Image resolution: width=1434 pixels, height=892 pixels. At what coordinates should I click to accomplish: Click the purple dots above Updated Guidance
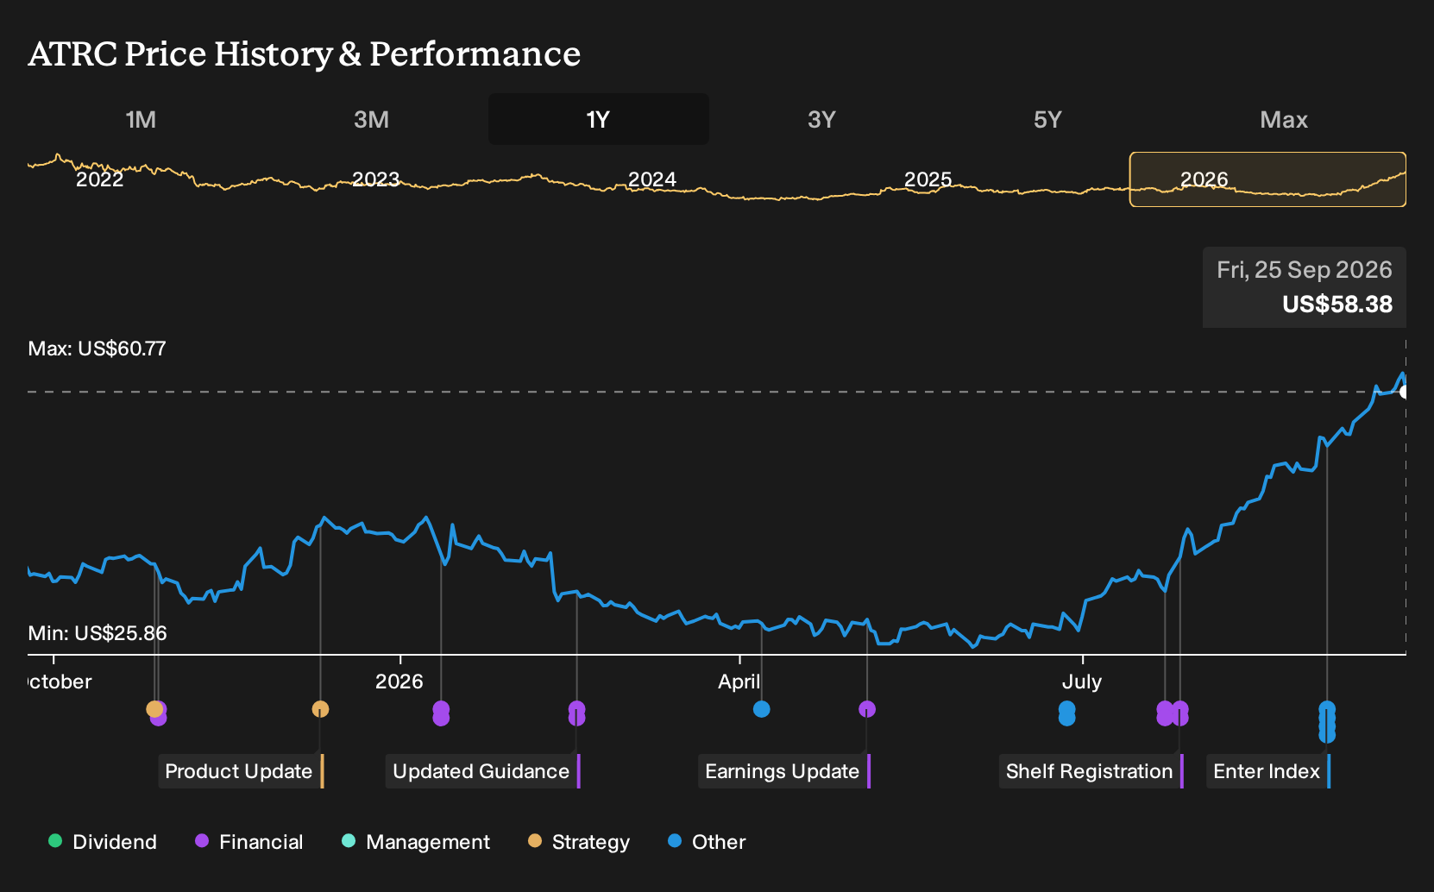(576, 713)
